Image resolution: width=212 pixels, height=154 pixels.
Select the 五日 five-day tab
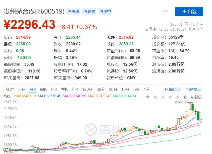click(x=21, y=89)
